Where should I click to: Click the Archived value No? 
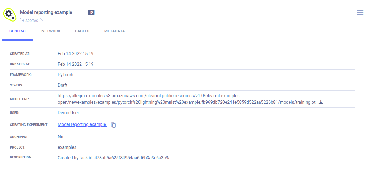(x=61, y=137)
